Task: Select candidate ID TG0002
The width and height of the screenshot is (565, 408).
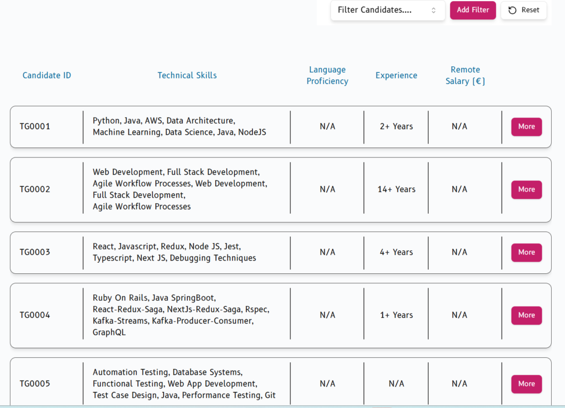Action: pos(35,189)
